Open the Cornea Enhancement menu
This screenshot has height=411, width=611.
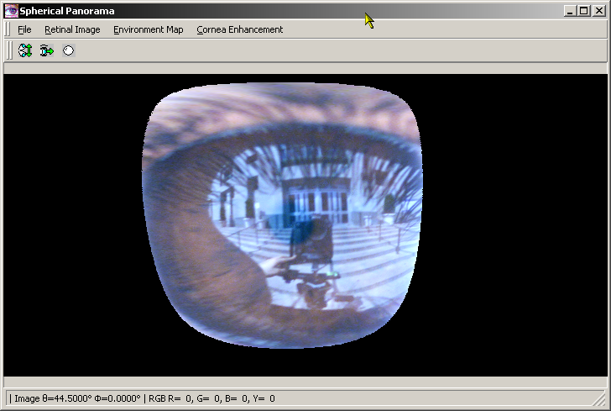(239, 29)
